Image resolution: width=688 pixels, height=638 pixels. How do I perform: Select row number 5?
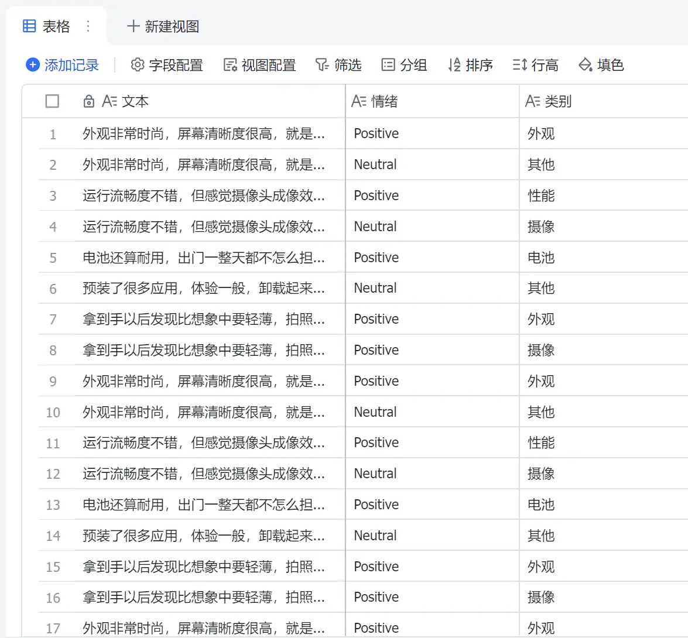click(53, 258)
